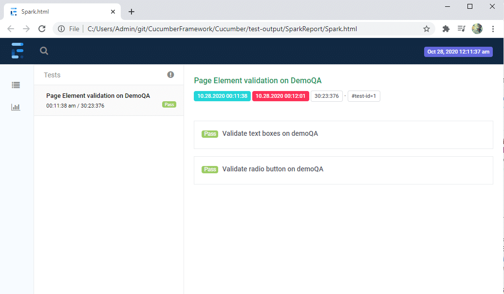The width and height of the screenshot is (504, 294).
Task: Open the Chrome menu three-dot dropdown
Action: pyautogui.click(x=493, y=29)
